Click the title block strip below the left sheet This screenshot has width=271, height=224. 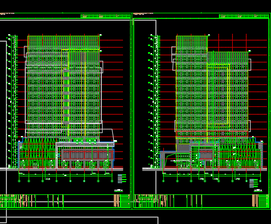click(x=65, y=201)
